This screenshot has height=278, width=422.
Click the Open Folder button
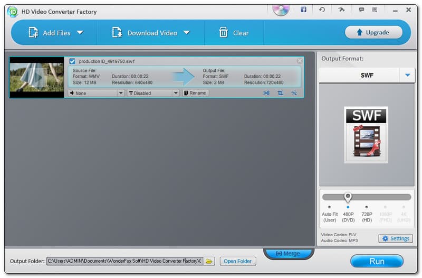pos(237,261)
